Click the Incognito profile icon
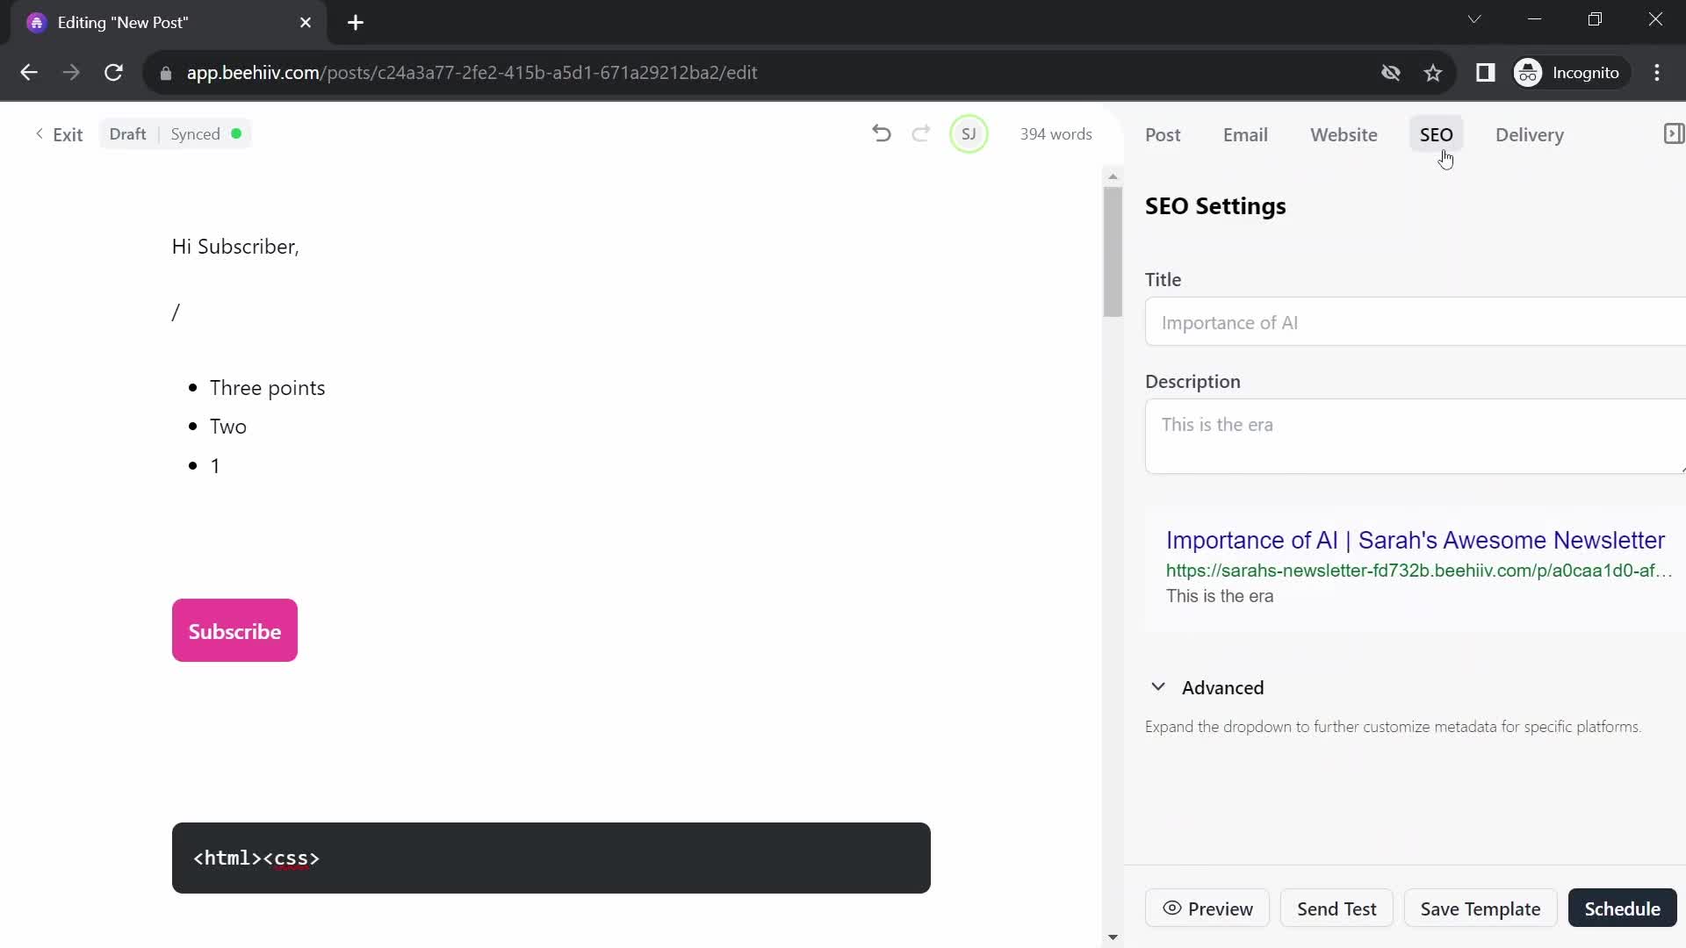This screenshot has width=1686, height=948. [x=1530, y=72]
